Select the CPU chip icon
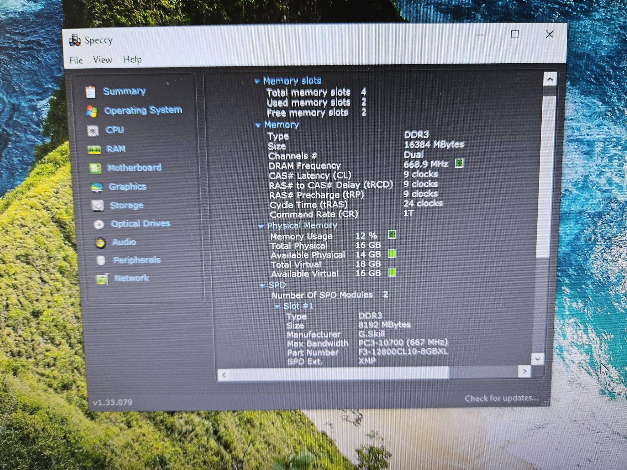627x470 pixels. (x=93, y=131)
